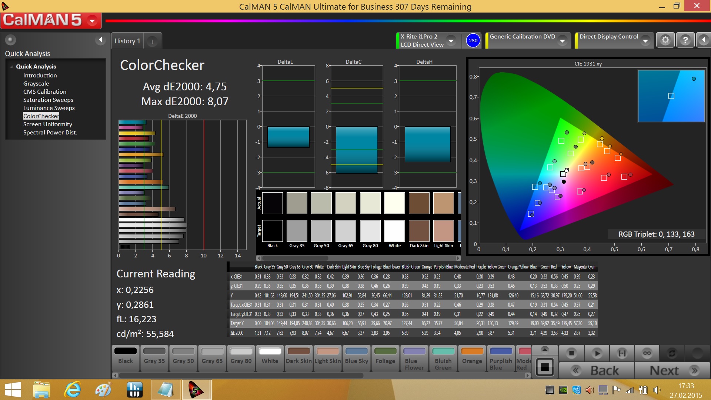This screenshot has width=711, height=400.
Task: Select the Bluish Green patch button
Action: click(443, 358)
